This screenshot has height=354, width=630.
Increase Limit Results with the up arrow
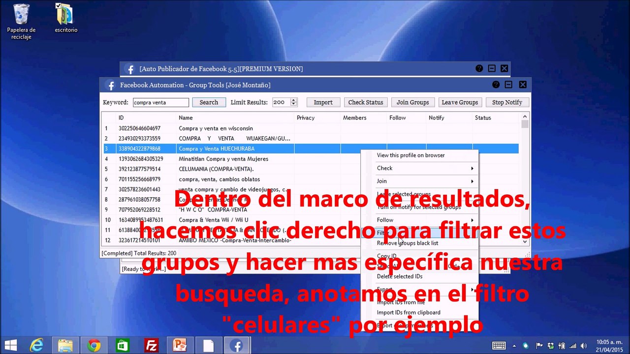[294, 100]
